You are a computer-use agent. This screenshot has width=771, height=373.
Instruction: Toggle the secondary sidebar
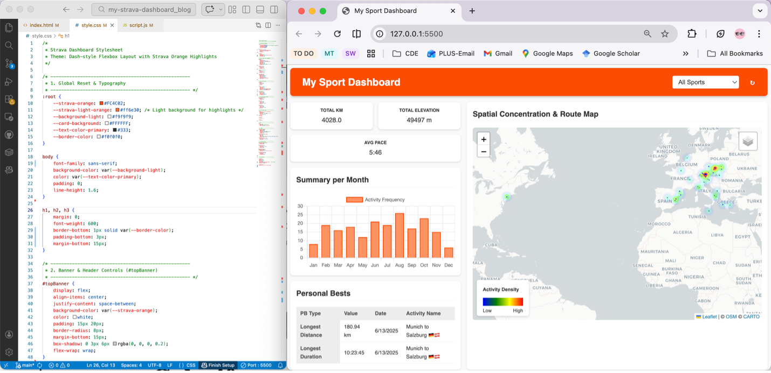tap(273, 9)
